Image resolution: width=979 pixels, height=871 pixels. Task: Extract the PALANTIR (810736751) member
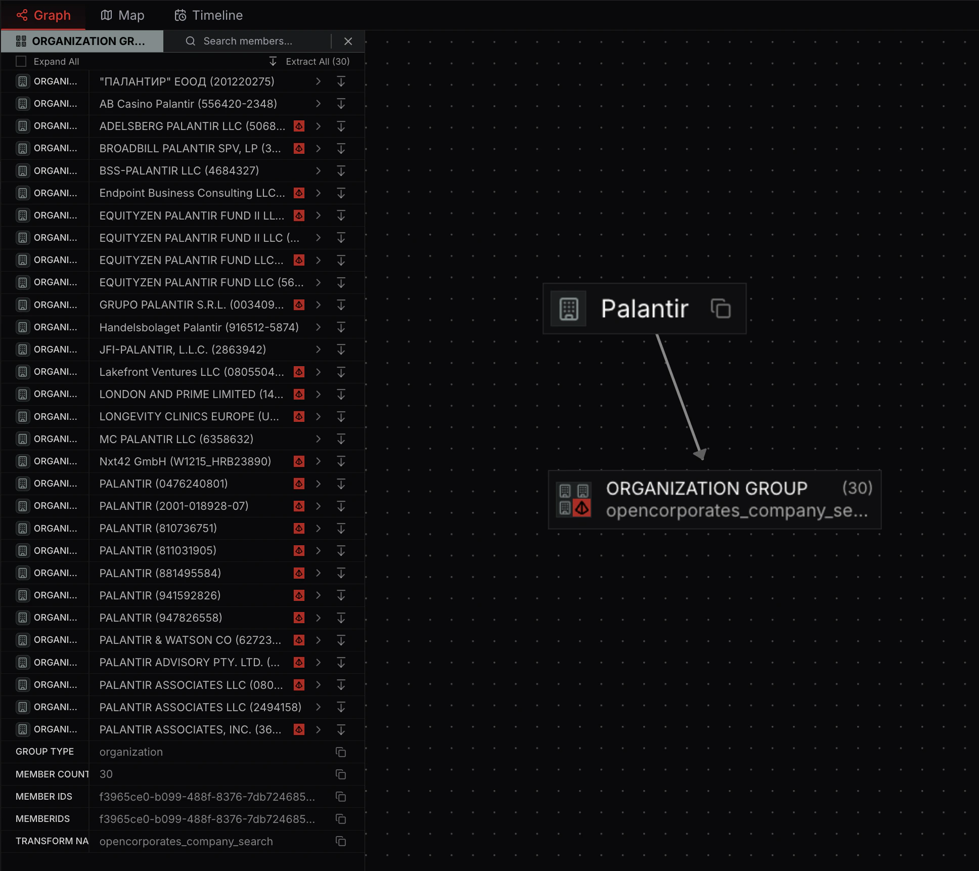341,528
